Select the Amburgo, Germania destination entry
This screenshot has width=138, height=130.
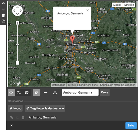pos(43,117)
